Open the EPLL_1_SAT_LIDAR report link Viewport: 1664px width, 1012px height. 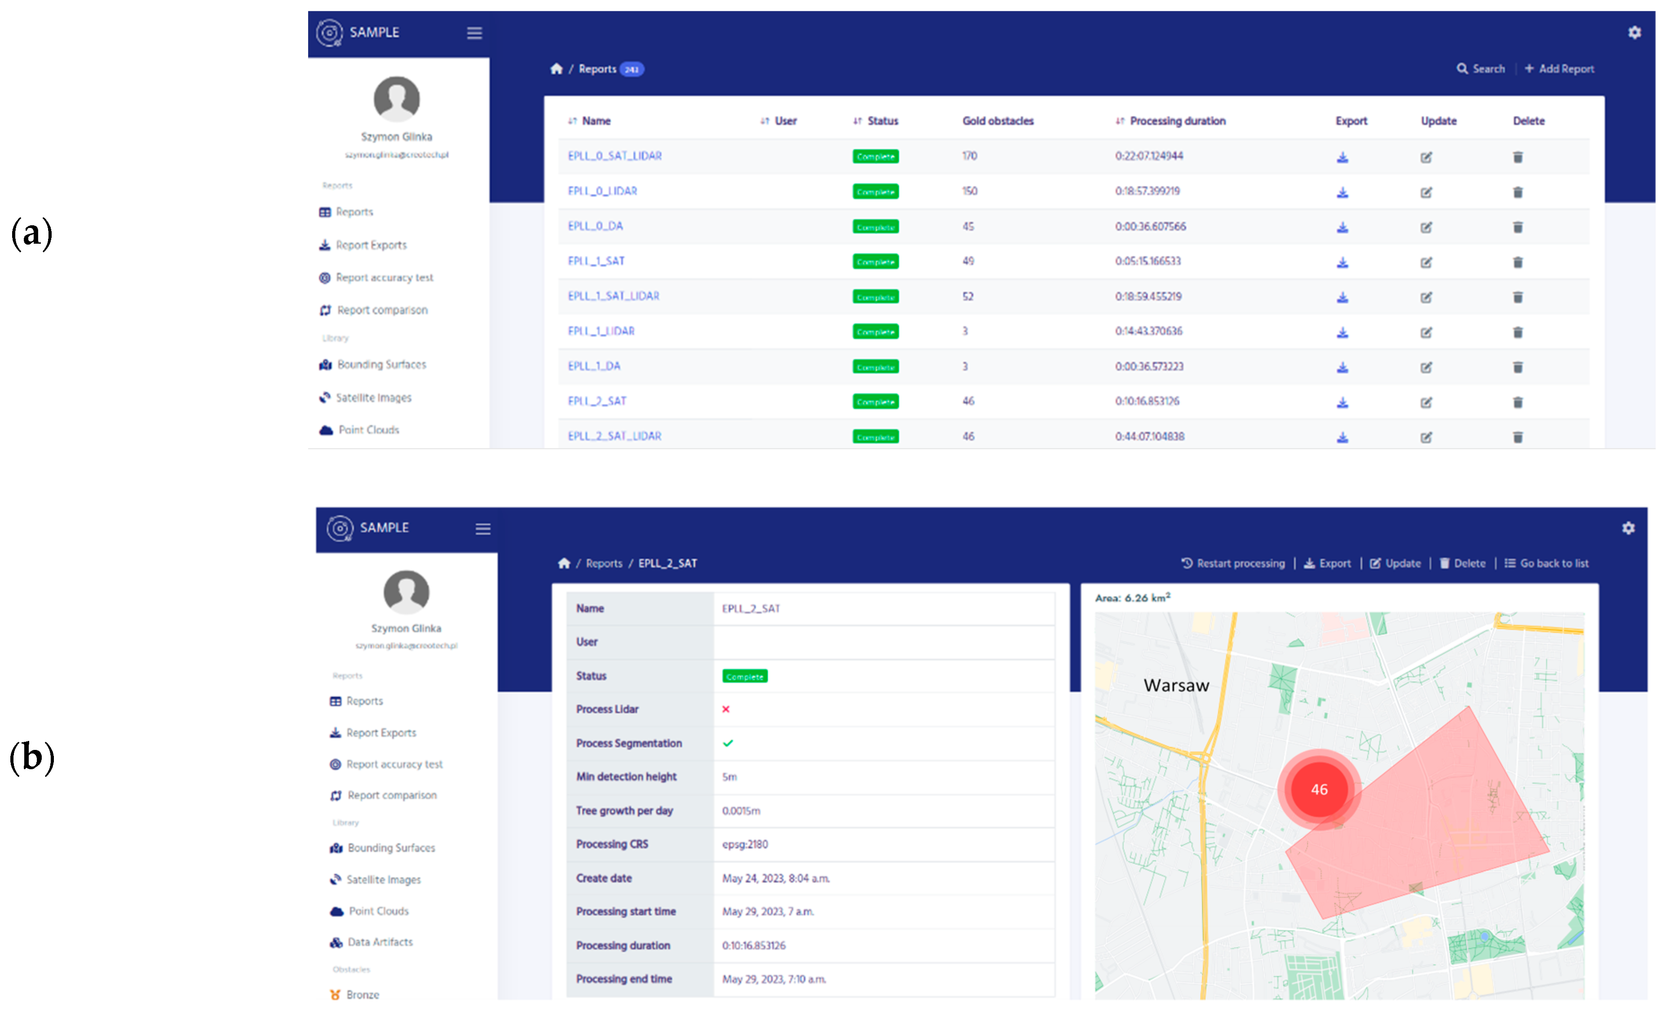click(613, 296)
